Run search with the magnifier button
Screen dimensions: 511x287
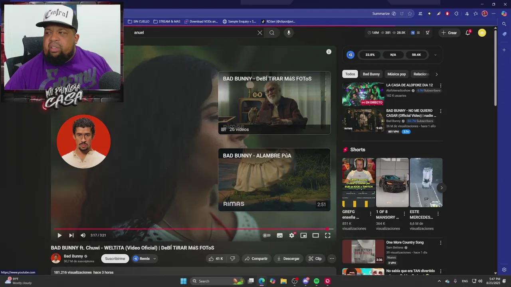point(272,33)
